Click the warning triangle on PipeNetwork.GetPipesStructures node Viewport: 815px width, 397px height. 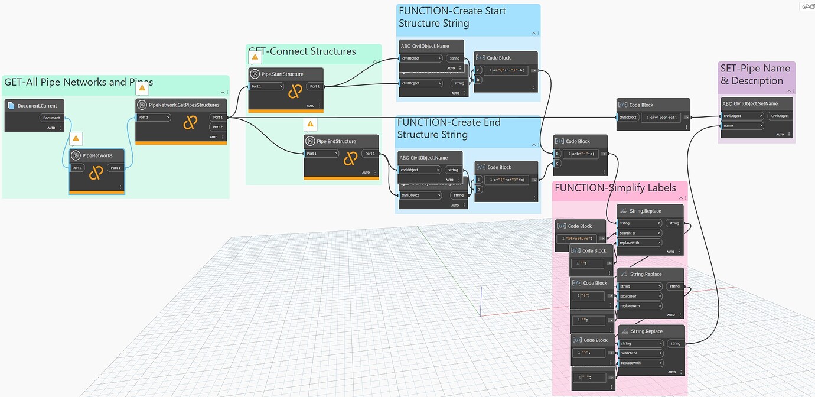tap(142, 87)
